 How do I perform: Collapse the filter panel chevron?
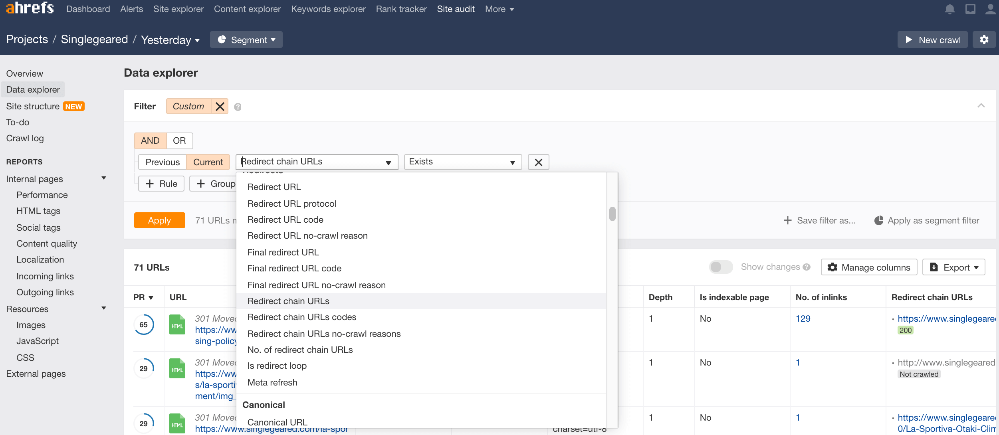981,106
